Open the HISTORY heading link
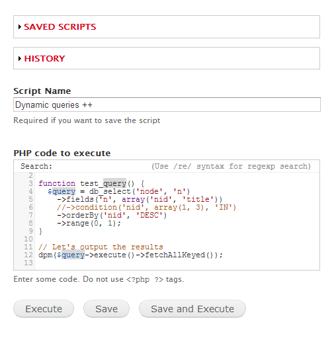Image resolution: width=334 pixels, height=342 pixels. coord(44,58)
